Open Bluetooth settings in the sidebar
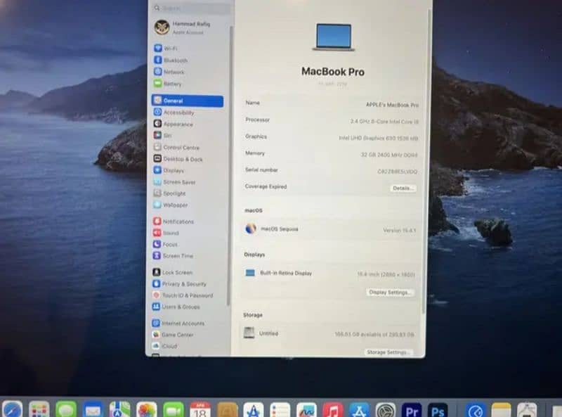 pos(171,60)
